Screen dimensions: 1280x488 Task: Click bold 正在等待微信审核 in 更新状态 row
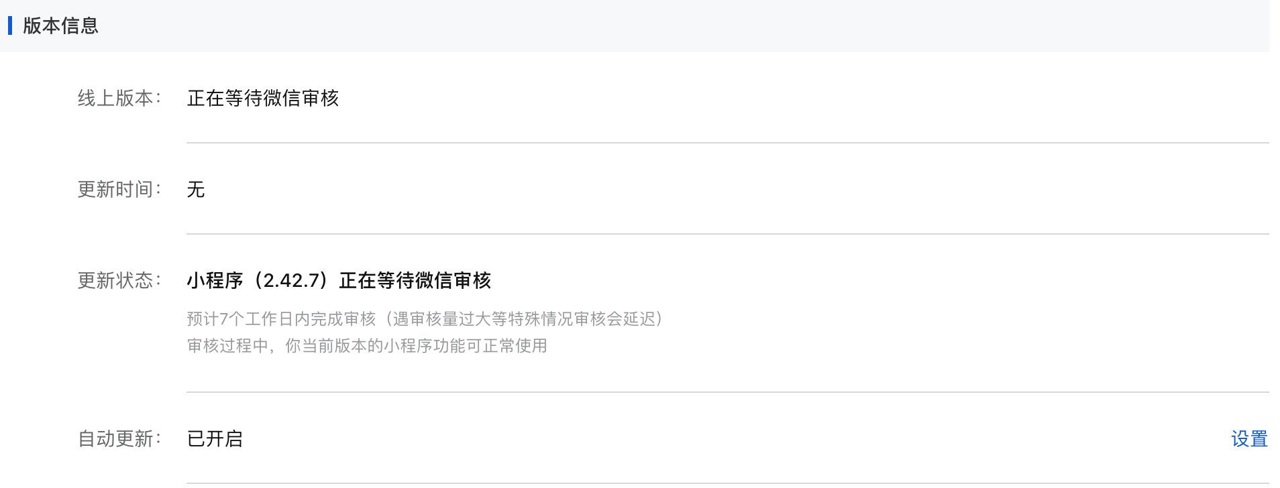point(415,280)
